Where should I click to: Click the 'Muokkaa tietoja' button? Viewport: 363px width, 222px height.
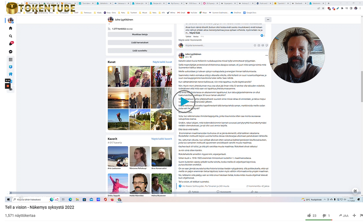click(x=139, y=34)
